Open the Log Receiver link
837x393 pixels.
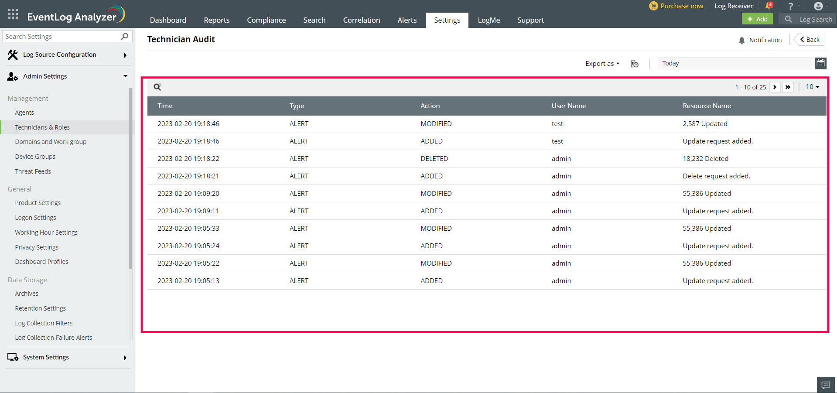click(734, 6)
